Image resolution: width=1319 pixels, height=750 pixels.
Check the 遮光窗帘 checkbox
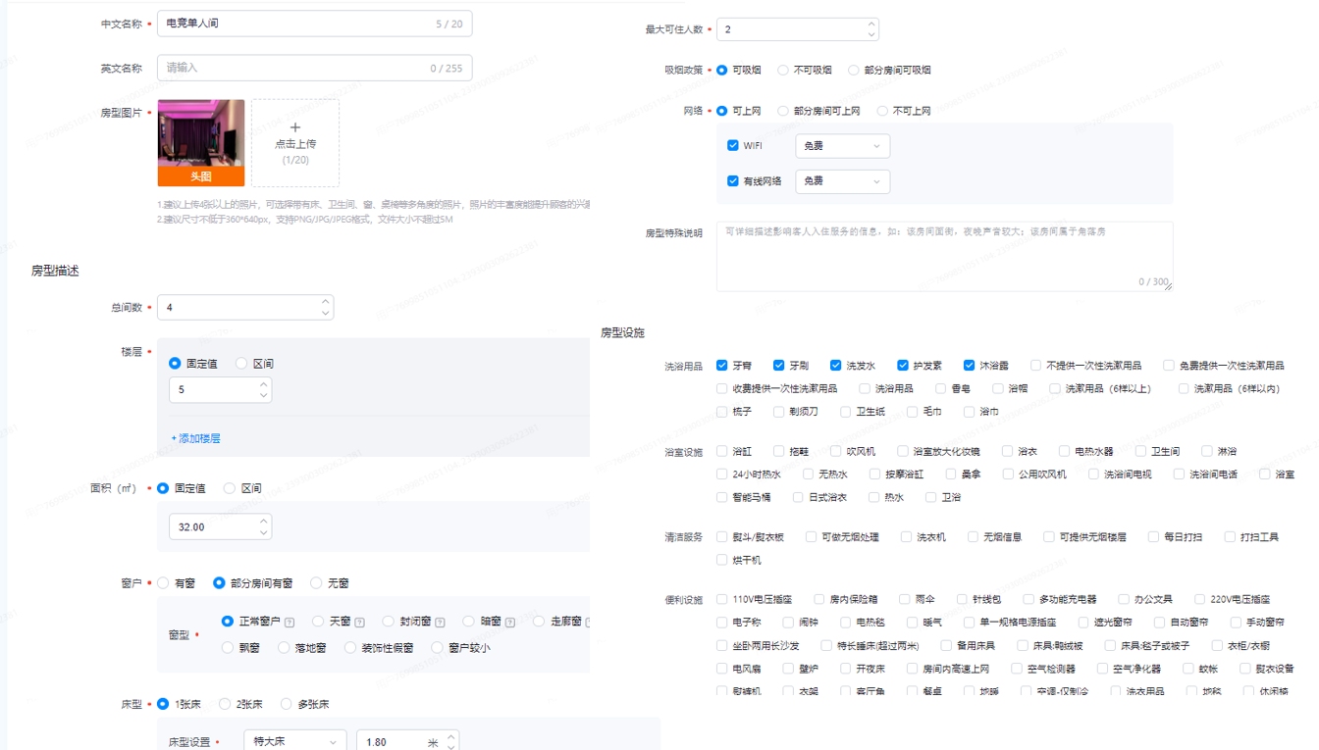tap(1084, 623)
